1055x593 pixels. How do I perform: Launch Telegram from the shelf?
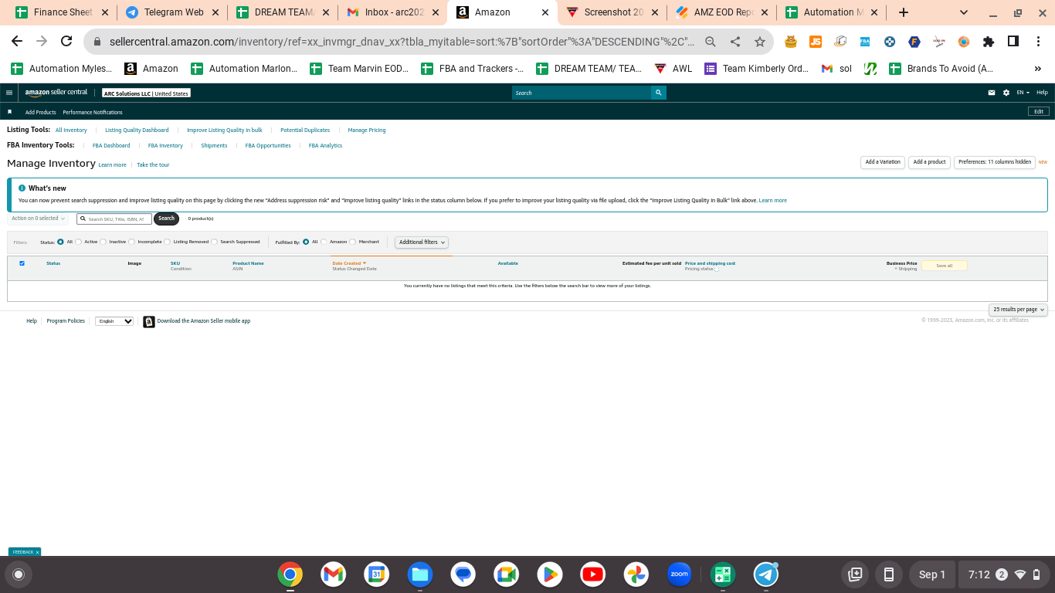point(766,574)
